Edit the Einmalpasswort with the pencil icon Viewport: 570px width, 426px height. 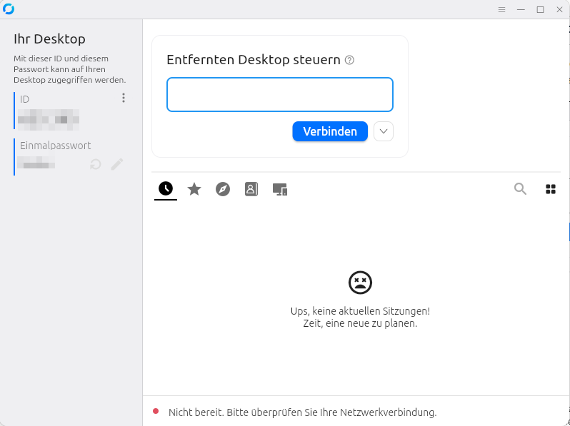[x=117, y=165]
